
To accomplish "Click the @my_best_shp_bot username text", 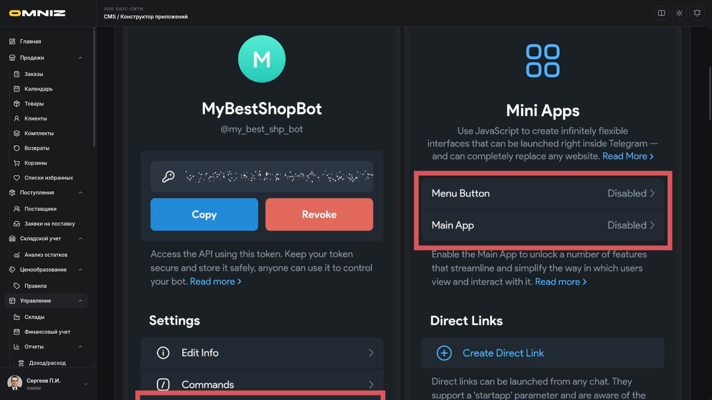I will 262,129.
